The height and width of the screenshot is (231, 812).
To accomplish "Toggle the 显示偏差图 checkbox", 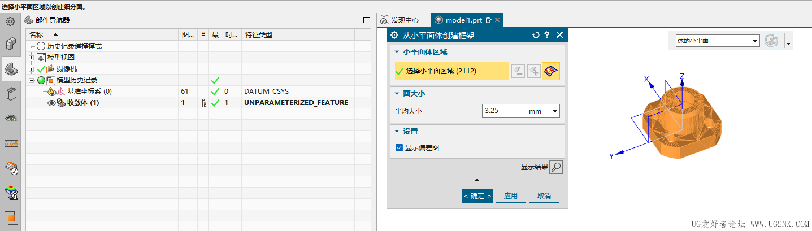I will click(x=400, y=148).
